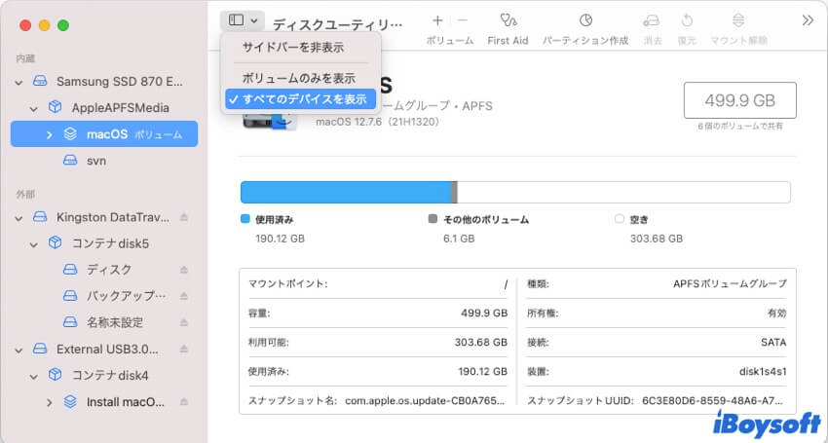Open the toolbar overflow double chevron

click(x=808, y=20)
